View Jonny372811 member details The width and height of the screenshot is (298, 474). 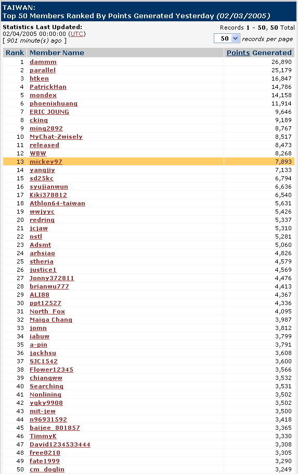pos(51,278)
